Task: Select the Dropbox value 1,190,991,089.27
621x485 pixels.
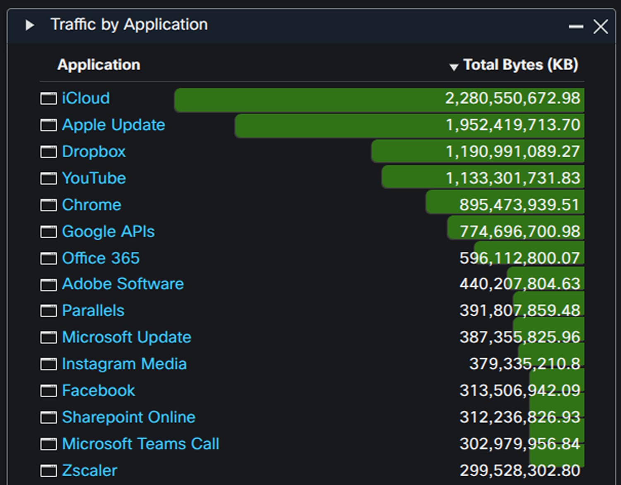Action: [x=513, y=152]
